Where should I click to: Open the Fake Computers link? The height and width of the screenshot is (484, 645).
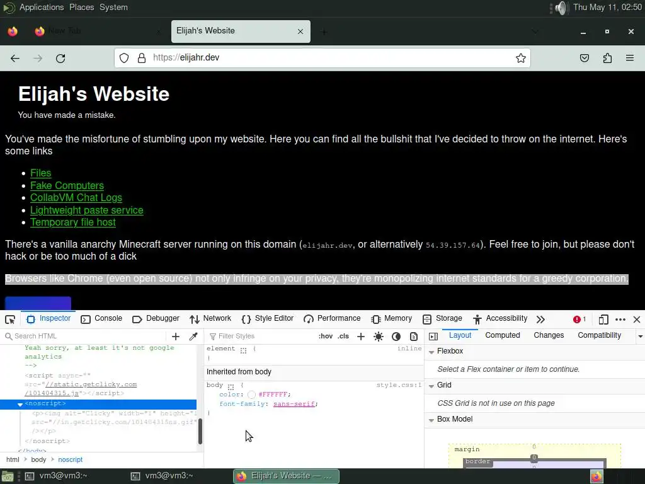67,186
